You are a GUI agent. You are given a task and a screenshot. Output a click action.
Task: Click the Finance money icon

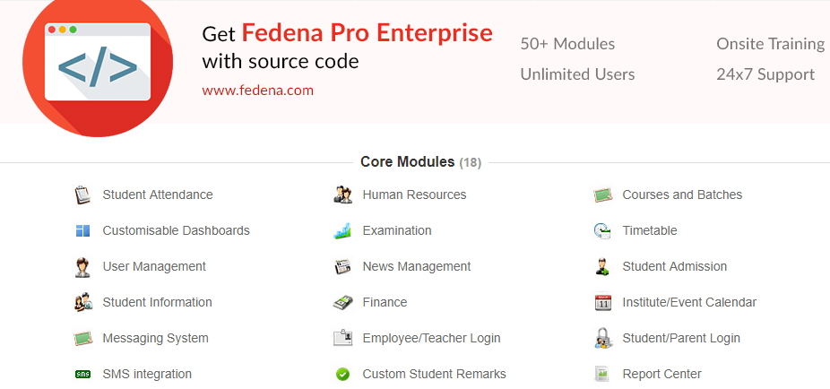point(343,302)
